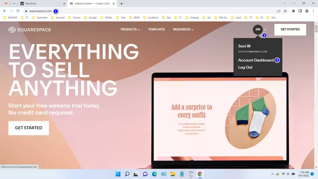Open the Templates page
Screen dimensions: 318x179
point(156,29)
